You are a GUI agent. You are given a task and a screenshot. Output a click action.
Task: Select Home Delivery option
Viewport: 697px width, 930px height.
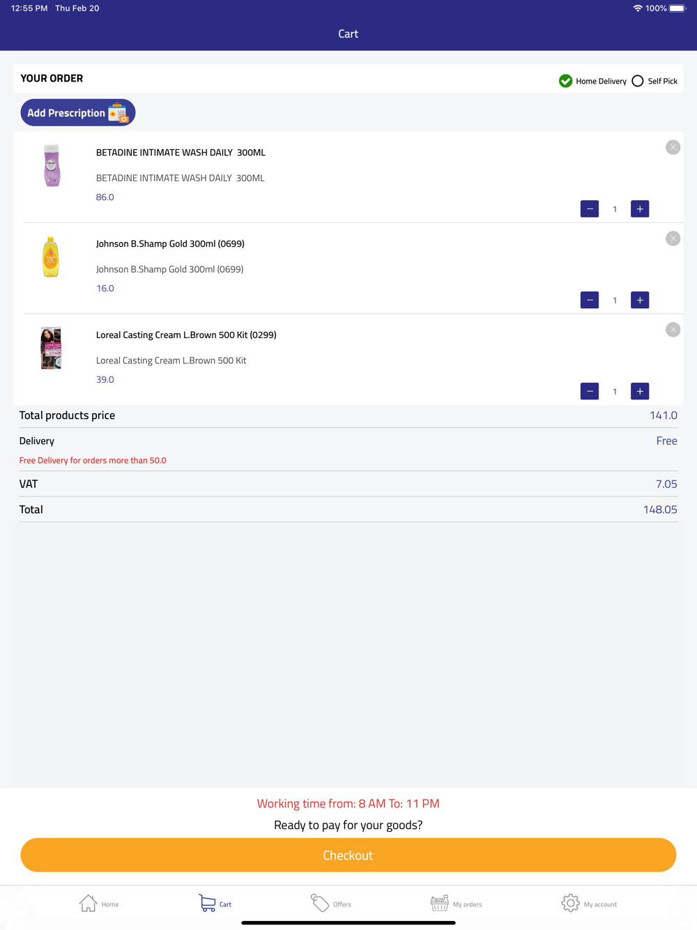coord(566,81)
